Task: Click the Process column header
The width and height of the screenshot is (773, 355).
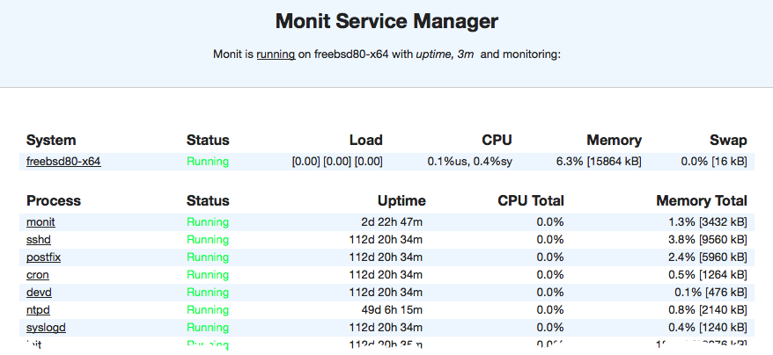Action: (53, 201)
